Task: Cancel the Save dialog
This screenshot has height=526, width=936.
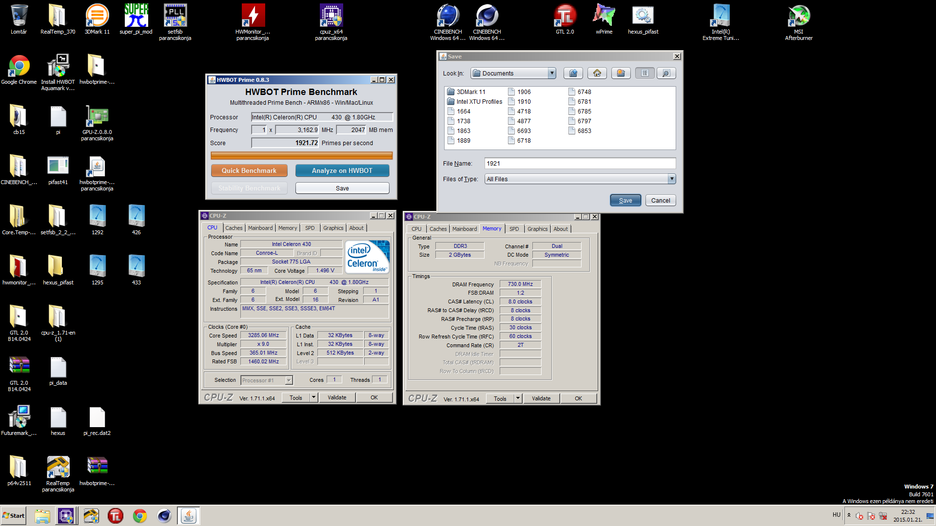Action: click(661, 200)
